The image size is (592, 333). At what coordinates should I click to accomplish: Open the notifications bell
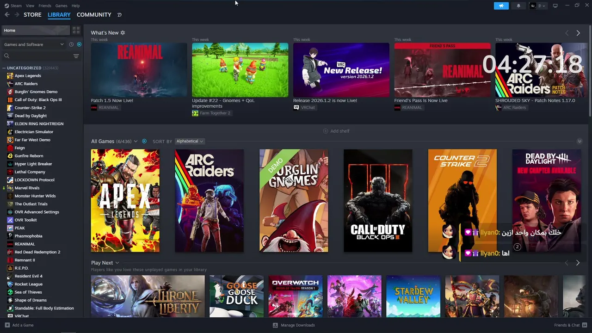click(518, 6)
